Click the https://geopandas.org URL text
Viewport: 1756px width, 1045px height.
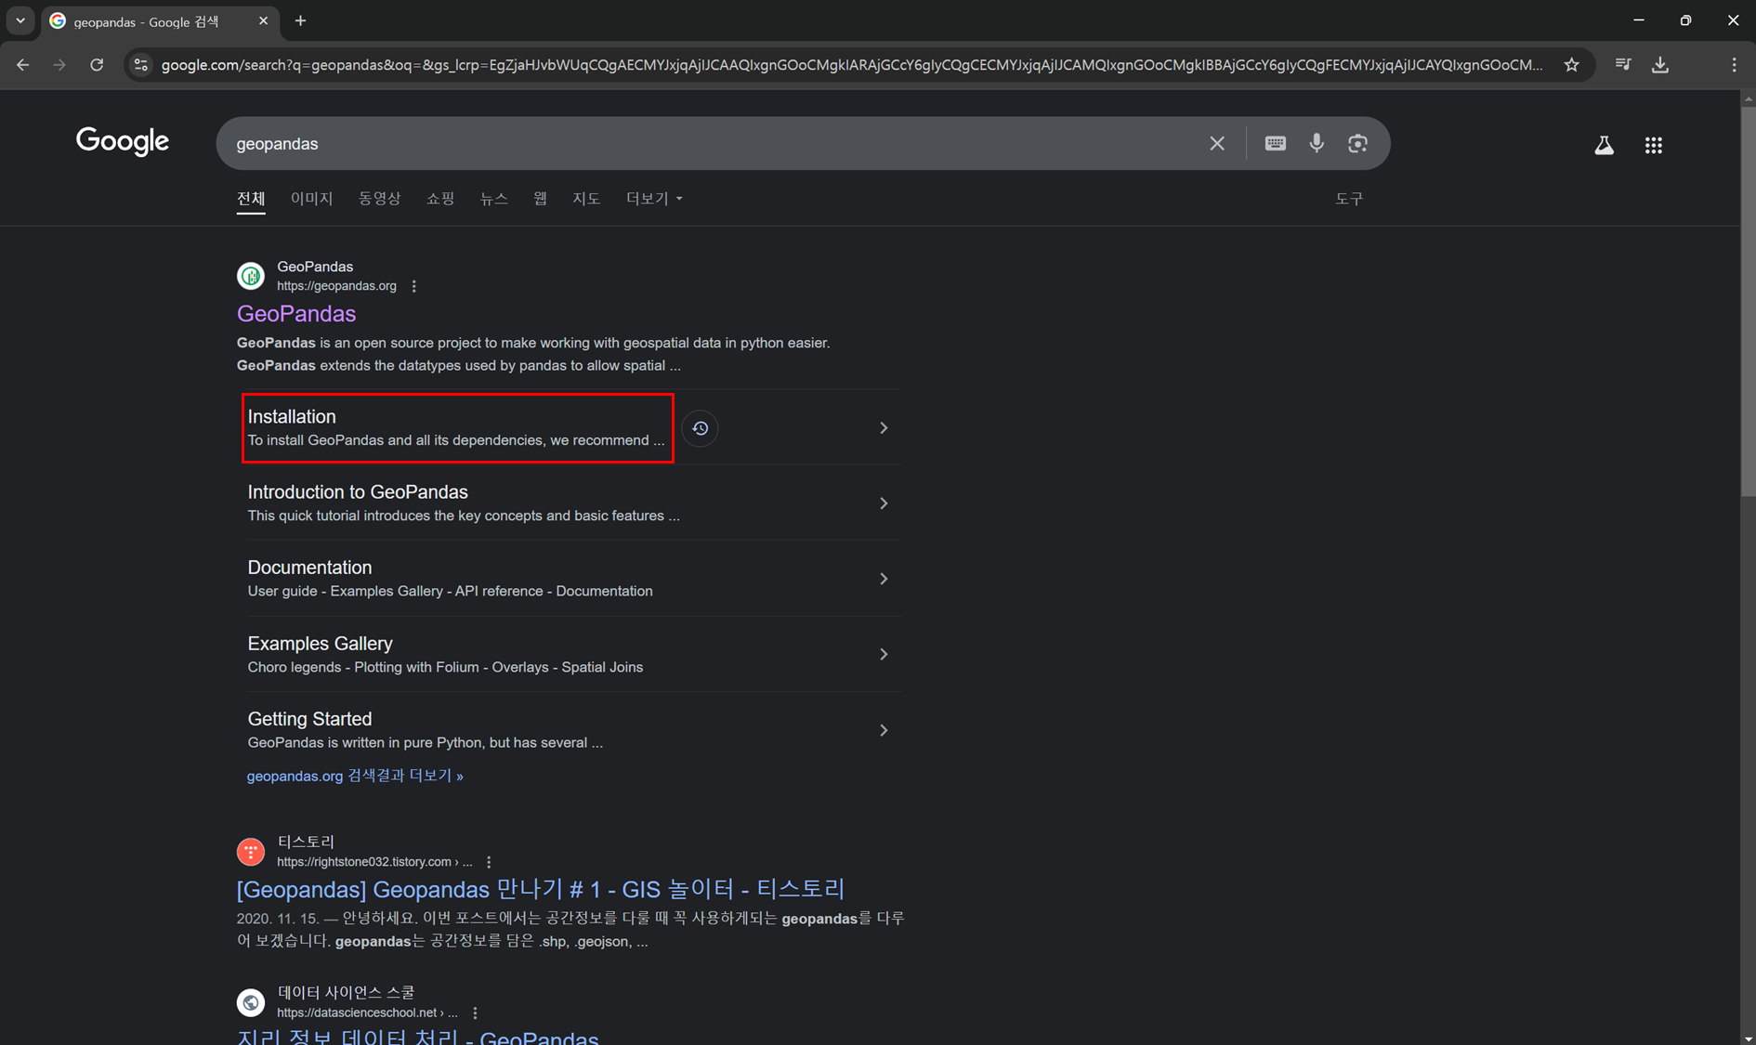click(336, 286)
